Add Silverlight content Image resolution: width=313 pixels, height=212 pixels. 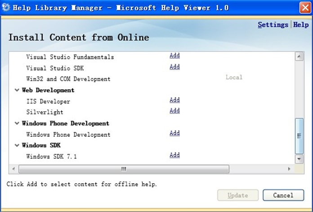coord(174,110)
